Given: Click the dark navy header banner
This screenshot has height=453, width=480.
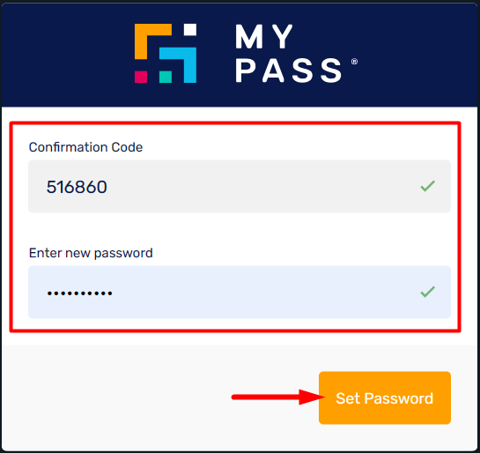Looking at the screenshot, I should pos(240,56).
